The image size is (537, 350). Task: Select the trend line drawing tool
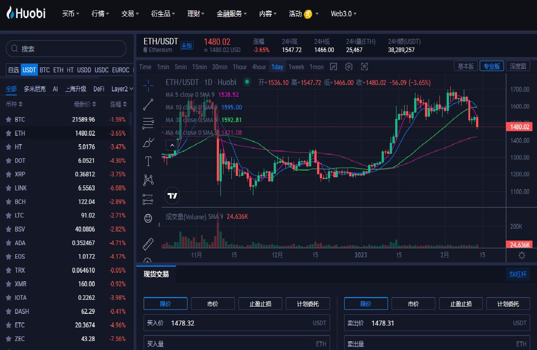(148, 104)
